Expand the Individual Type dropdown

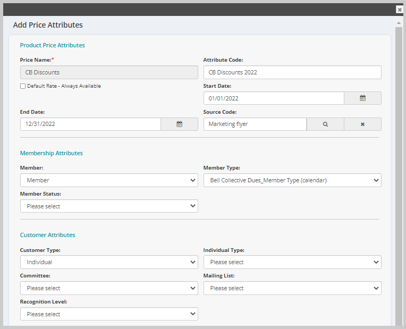coord(292,262)
